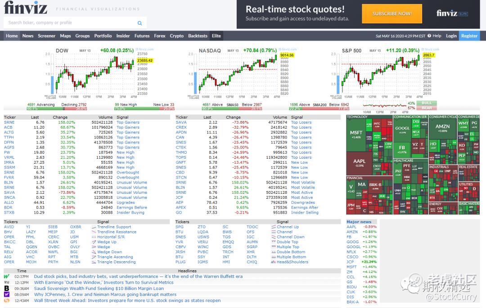Open the SRNE Top Gainers ticker link
This screenshot has width=486, height=308.
pos(9,122)
